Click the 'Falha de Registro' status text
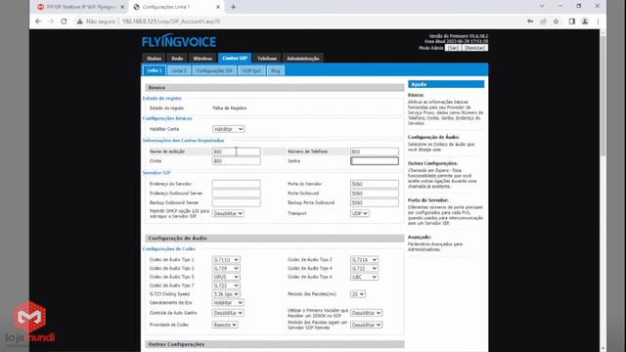Viewport: 626px width, 352px height. [229, 109]
